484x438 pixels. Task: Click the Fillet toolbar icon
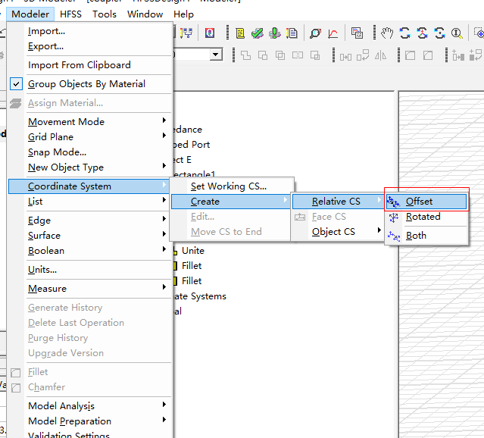tap(411, 55)
